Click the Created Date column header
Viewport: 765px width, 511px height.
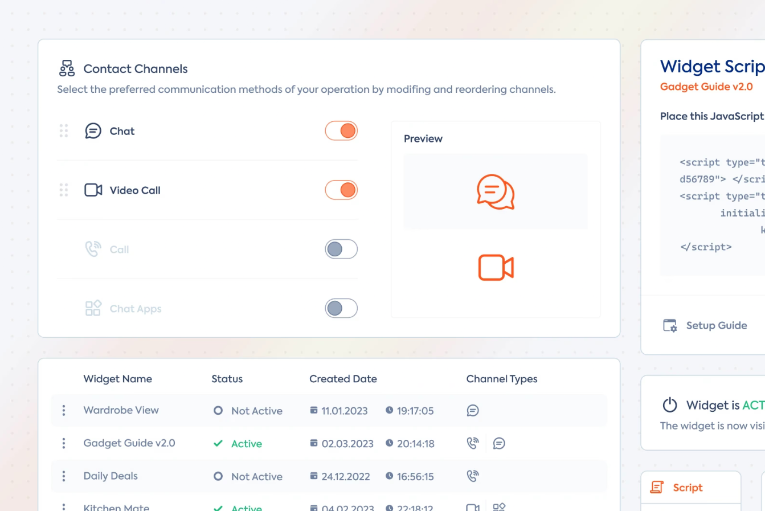point(343,379)
